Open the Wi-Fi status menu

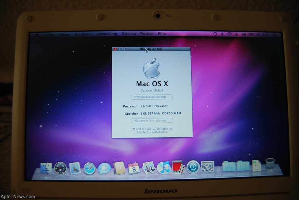tap(229, 34)
